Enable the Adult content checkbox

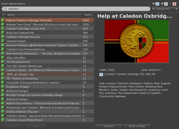click(x=170, y=4)
